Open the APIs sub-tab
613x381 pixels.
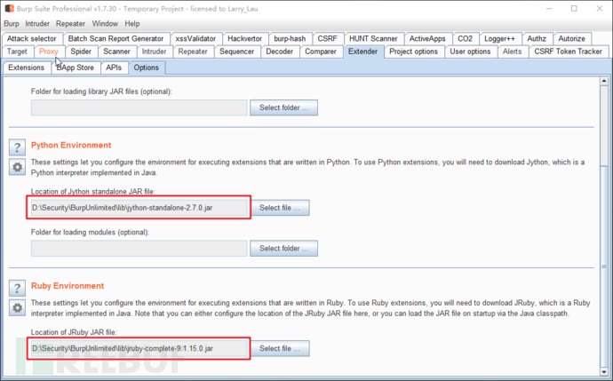click(114, 67)
